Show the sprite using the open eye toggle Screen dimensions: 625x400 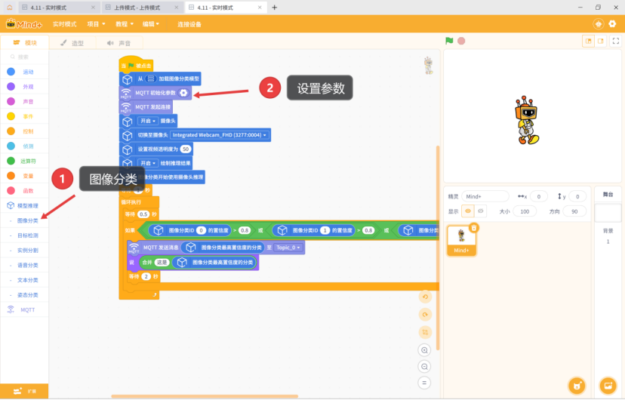[x=468, y=211]
